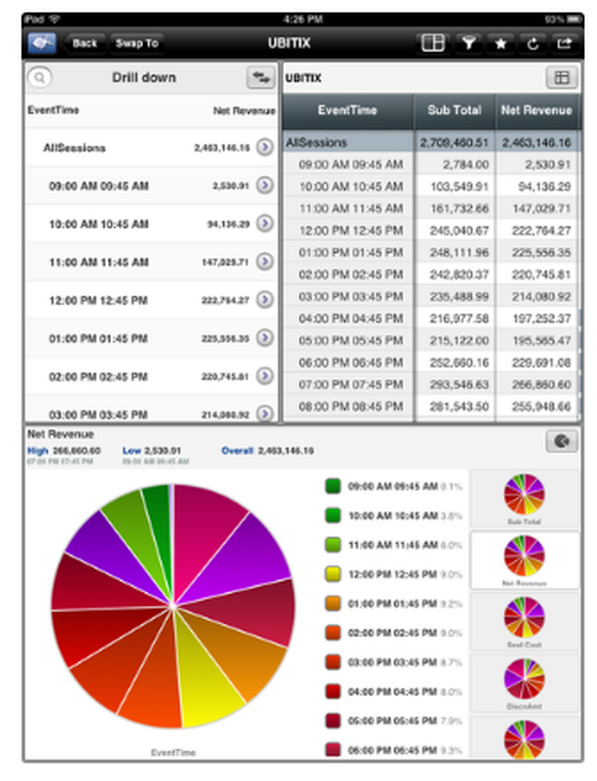Mark this report as favorite with the star icon
The image size is (597, 781).
(x=501, y=42)
